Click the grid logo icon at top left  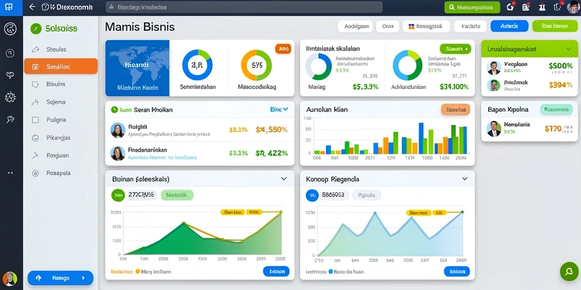click(x=8, y=7)
